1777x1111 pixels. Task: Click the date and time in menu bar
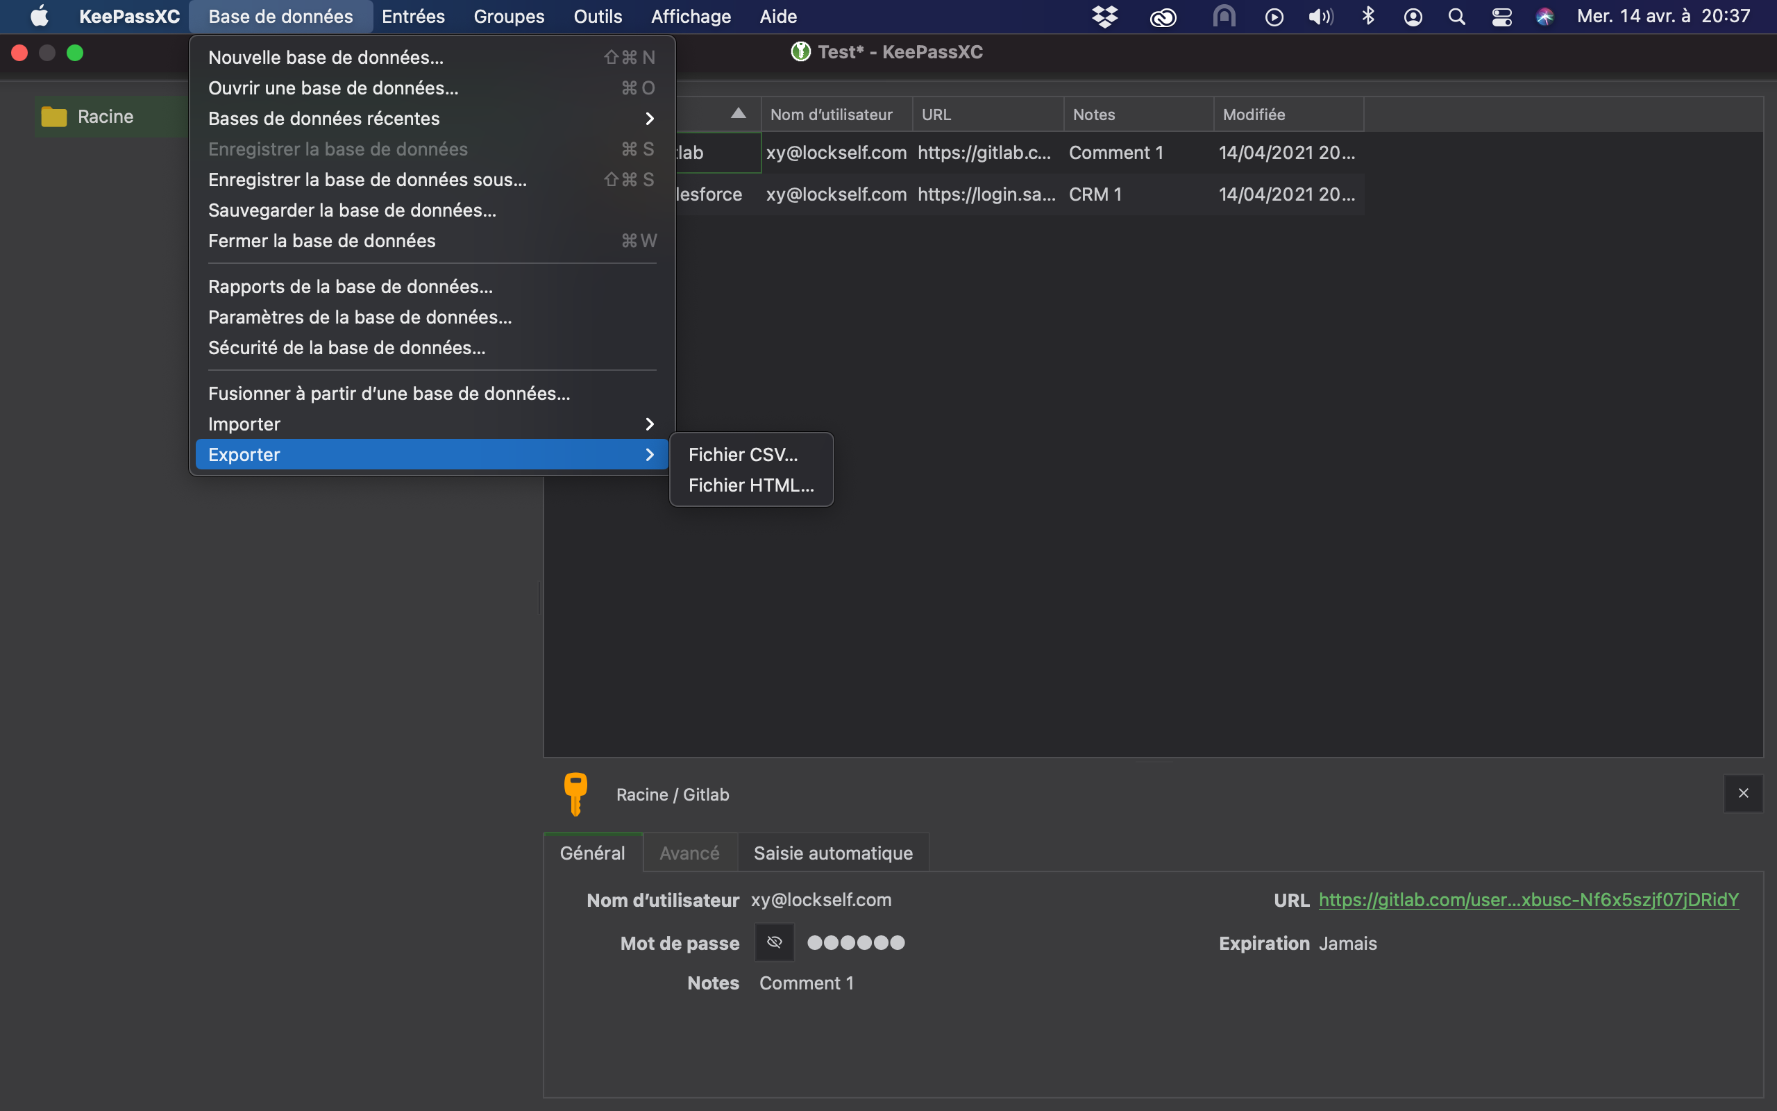click(1663, 16)
